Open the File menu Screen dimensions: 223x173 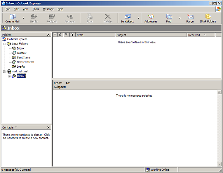click(8, 9)
